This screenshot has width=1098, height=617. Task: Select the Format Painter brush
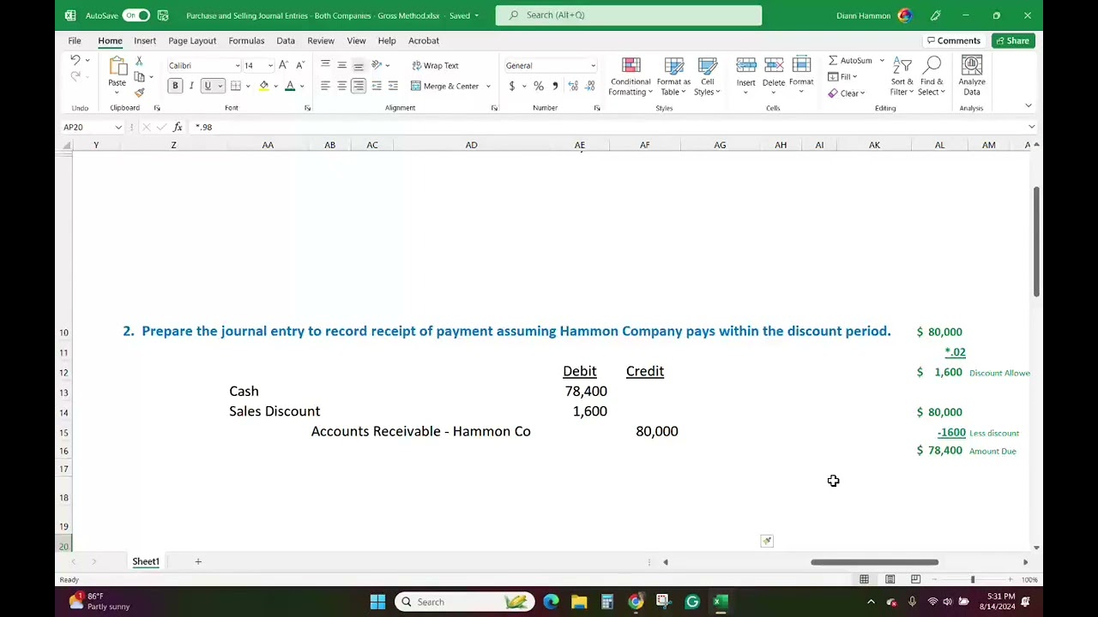coord(139,93)
